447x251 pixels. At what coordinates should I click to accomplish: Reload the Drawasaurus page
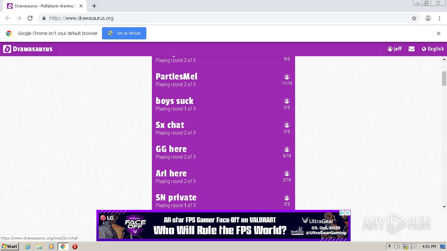point(30,18)
